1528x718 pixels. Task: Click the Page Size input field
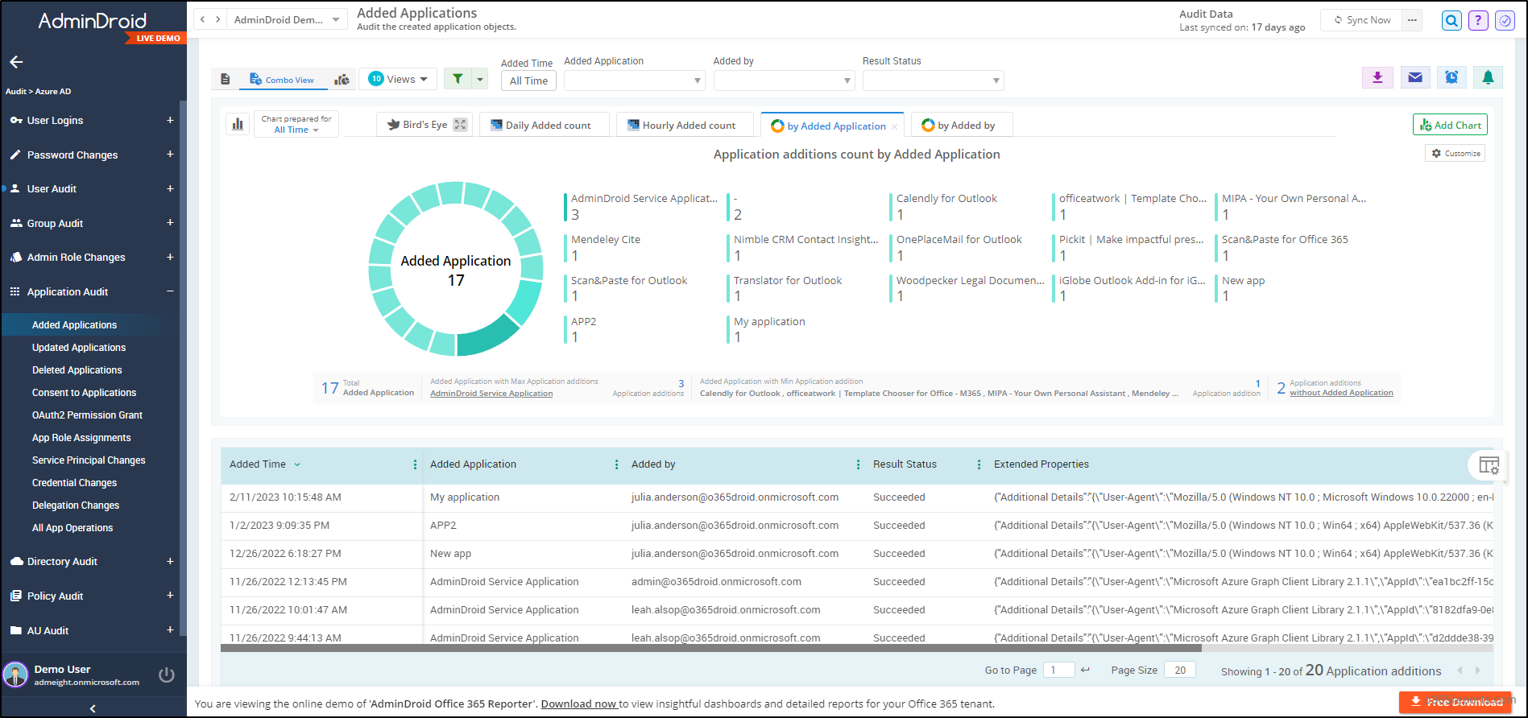(1180, 670)
